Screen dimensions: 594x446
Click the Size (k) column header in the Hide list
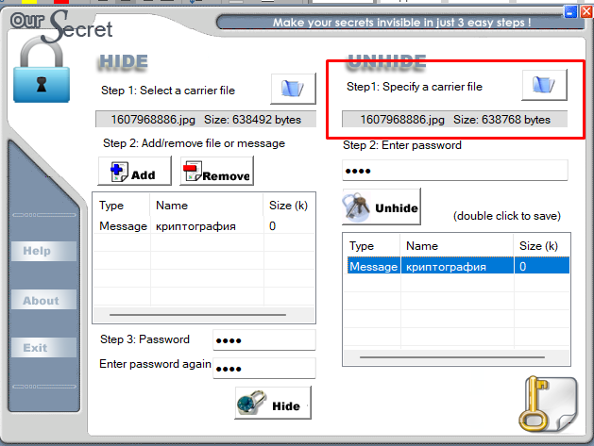[289, 206]
